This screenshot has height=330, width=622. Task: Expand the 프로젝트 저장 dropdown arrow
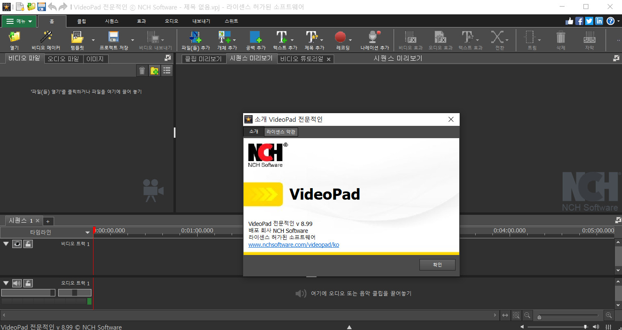132,40
